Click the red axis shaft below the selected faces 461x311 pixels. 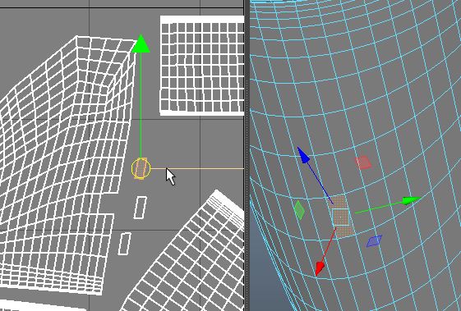point(329,245)
